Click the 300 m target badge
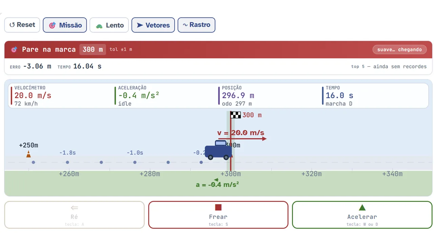This screenshot has width=434, height=244. pos(93,49)
